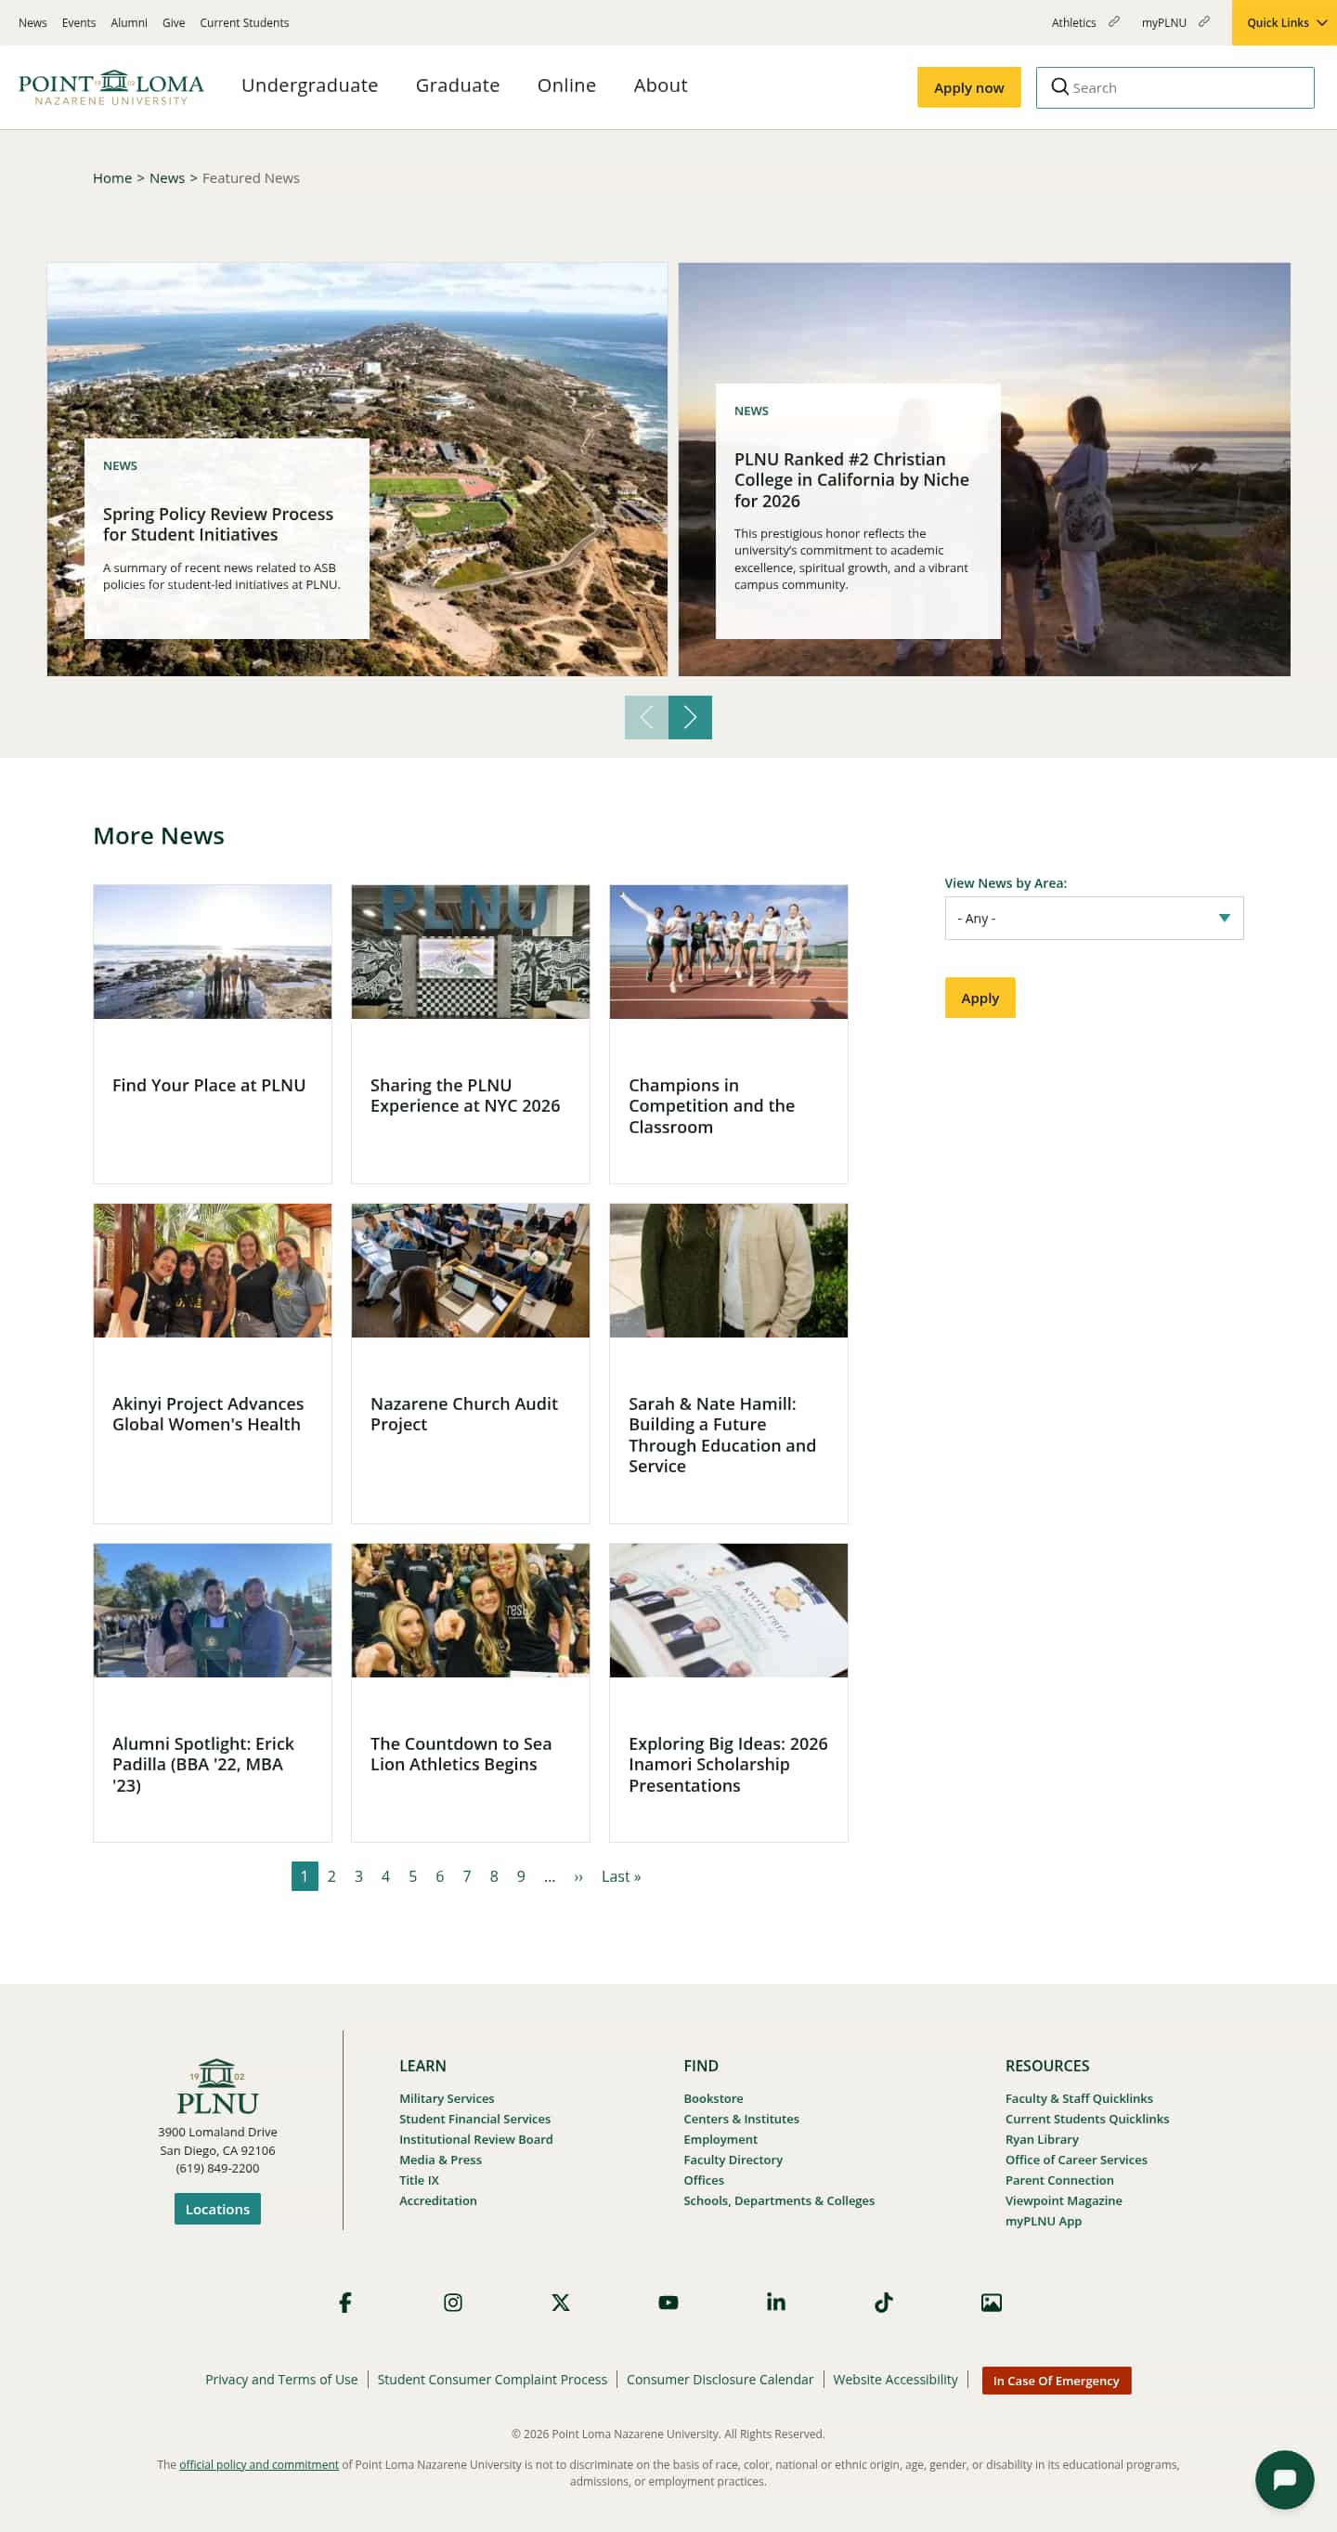Viewport: 1337px width, 2532px height.
Task: Open Website Accessibility link
Action: coord(895,2380)
